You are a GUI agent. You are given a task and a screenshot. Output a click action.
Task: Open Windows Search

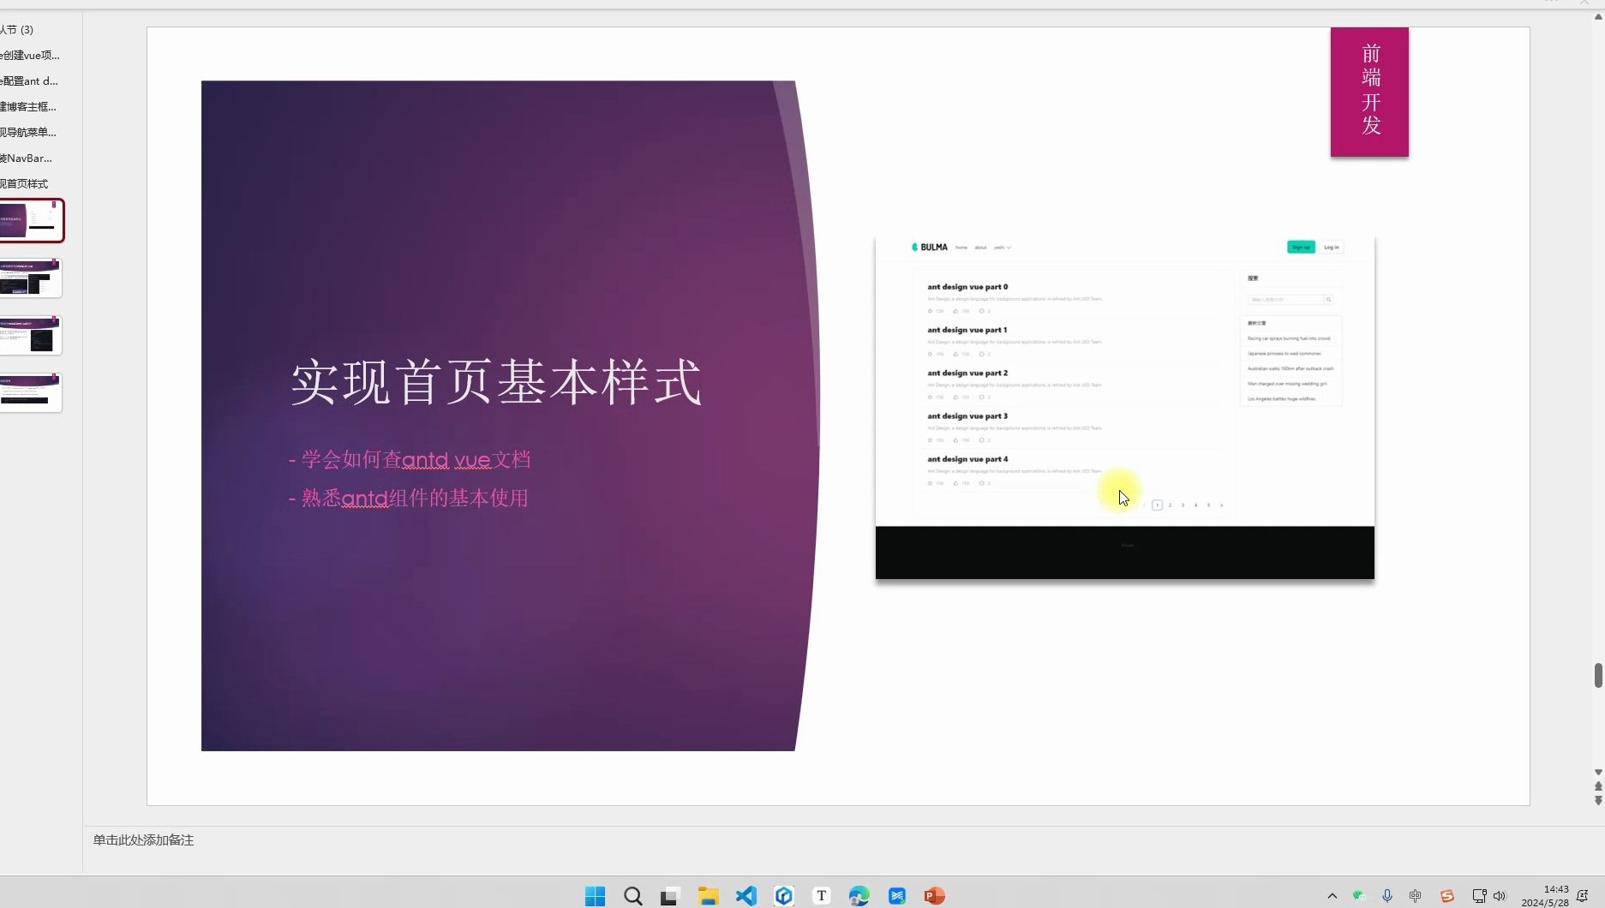[x=633, y=896]
